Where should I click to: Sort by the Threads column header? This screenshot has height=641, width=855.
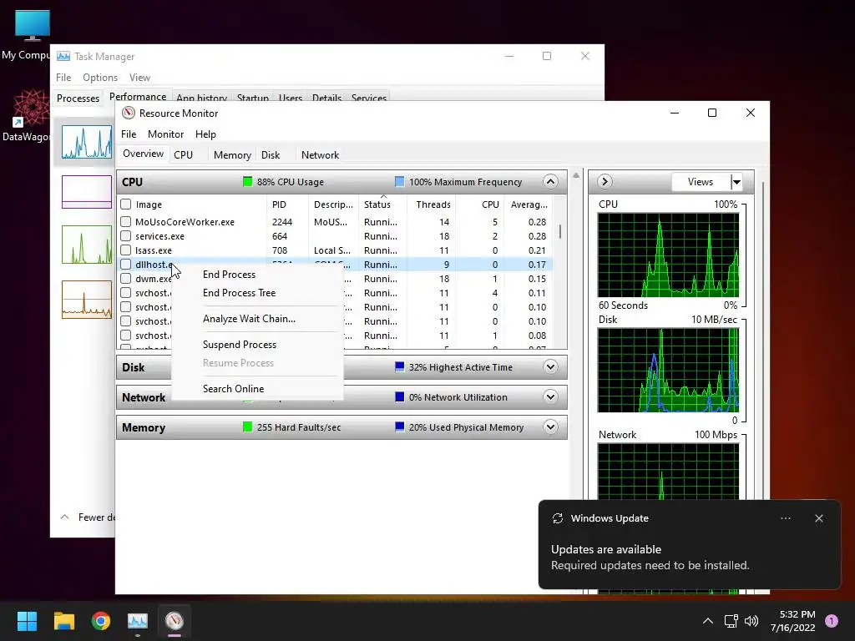tap(433, 204)
